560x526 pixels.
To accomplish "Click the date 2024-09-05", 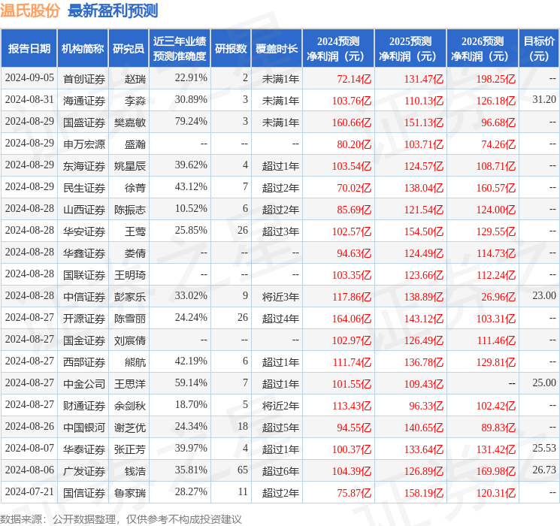I will [x=29, y=78].
